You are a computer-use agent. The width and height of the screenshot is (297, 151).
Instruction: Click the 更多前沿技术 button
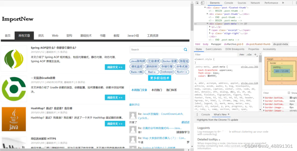click(x=160, y=78)
